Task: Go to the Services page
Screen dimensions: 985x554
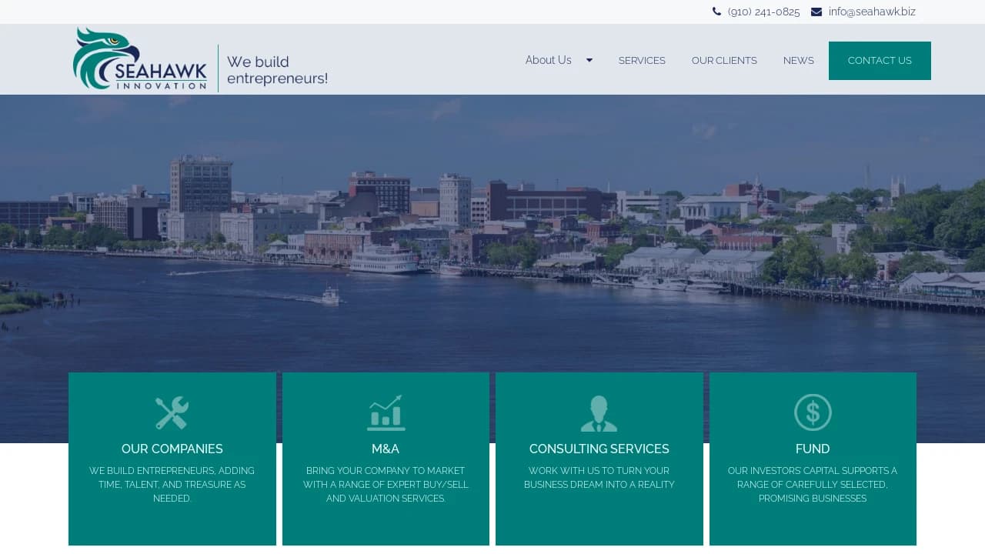Action: [642, 60]
